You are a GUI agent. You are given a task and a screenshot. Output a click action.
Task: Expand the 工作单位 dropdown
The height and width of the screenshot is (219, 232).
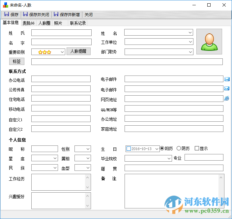pos(190,42)
